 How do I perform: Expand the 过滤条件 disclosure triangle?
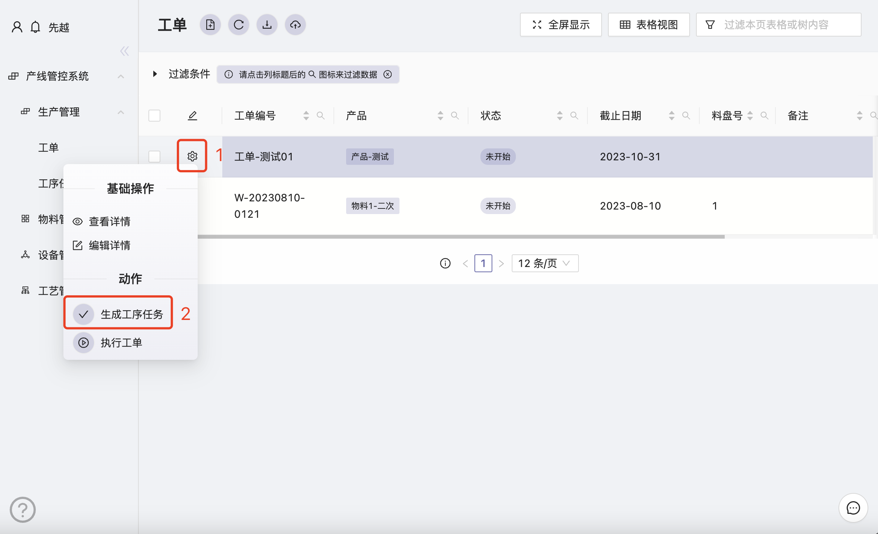(x=155, y=74)
